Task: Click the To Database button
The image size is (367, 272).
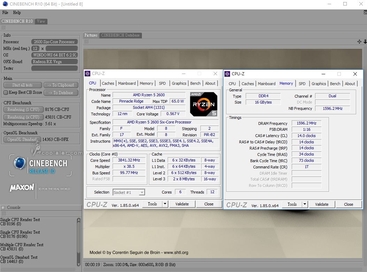Action: click(x=61, y=93)
